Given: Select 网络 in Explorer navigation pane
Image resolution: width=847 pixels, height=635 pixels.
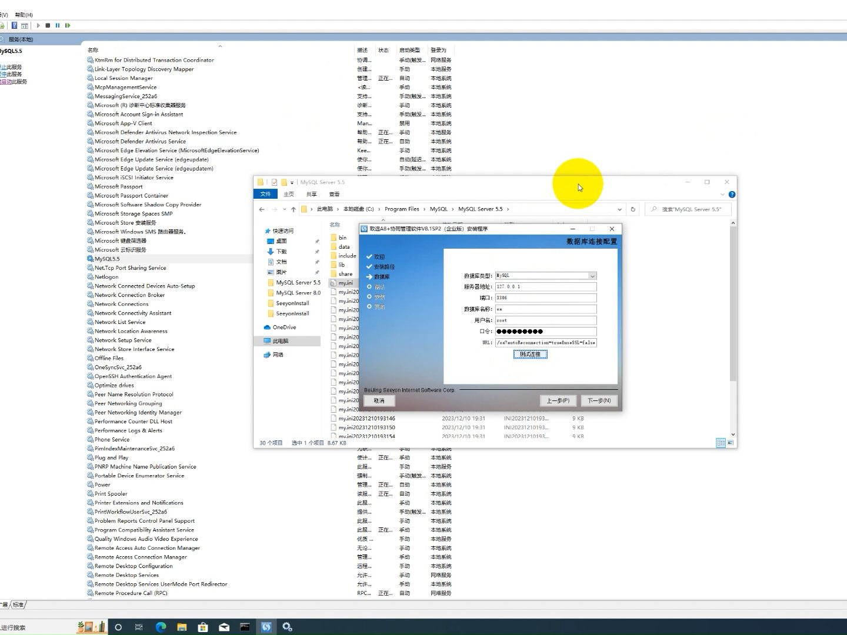Looking at the screenshot, I should (x=278, y=355).
